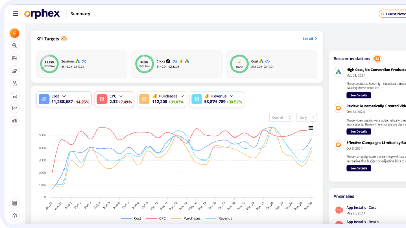Click the Summary page title
Screen dimensions: 406x228
point(80,14)
